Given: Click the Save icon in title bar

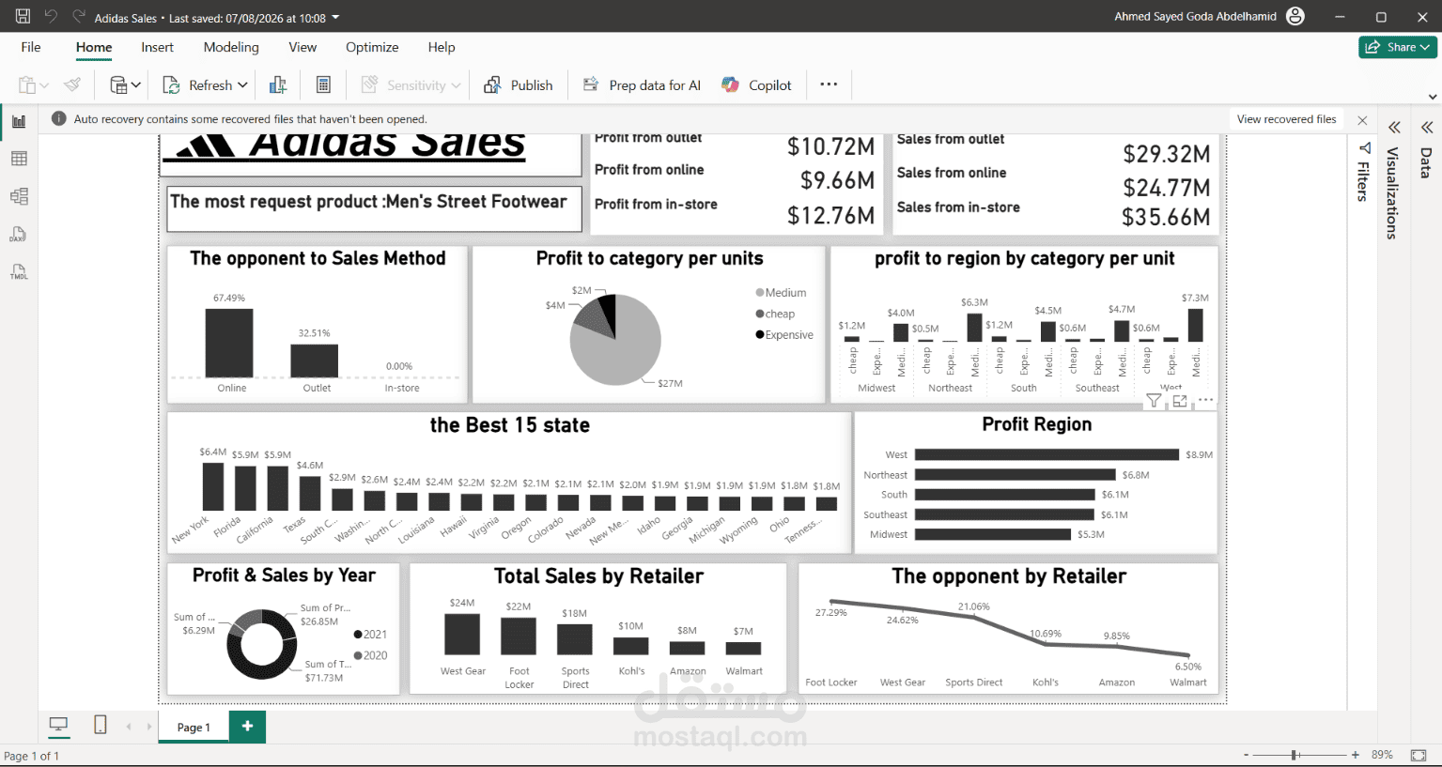Looking at the screenshot, I should (x=23, y=17).
